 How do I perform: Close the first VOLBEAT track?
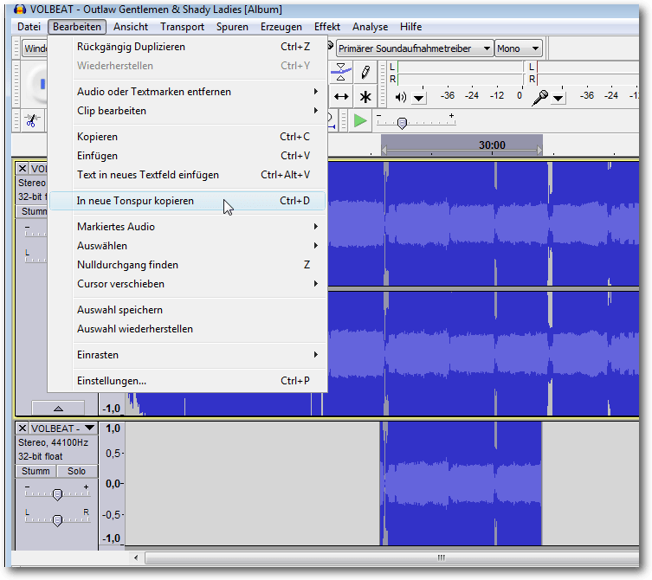point(22,169)
